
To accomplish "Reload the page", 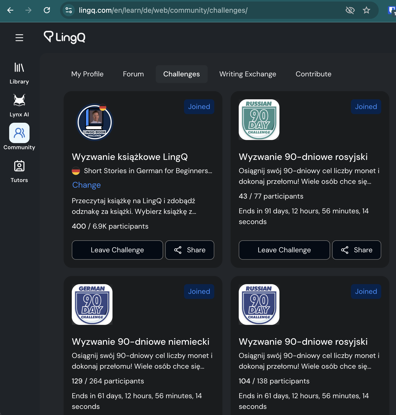I will [47, 10].
